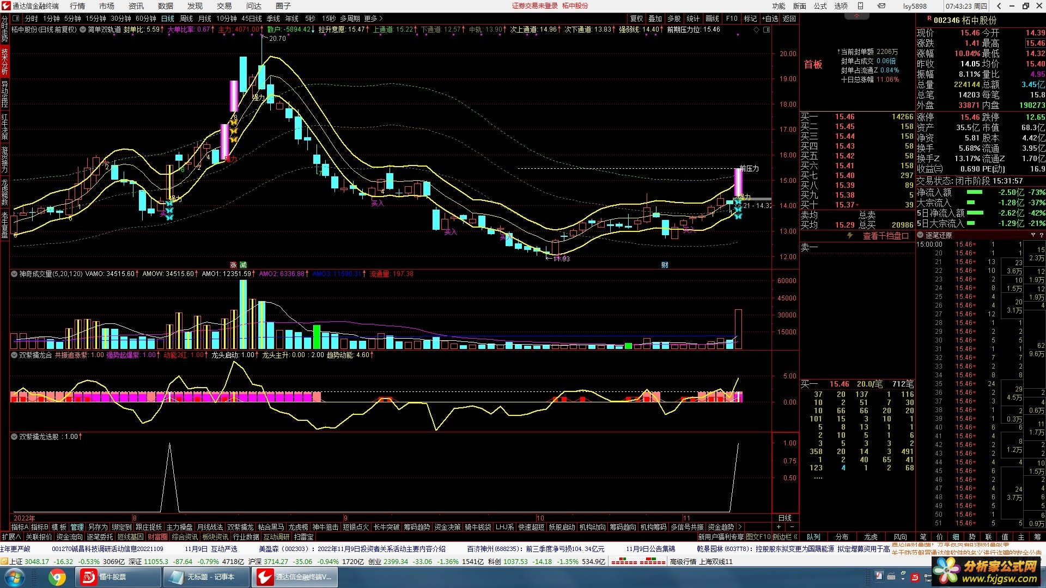Open the 公式 menu
The height and width of the screenshot is (588, 1046).
[820, 6]
